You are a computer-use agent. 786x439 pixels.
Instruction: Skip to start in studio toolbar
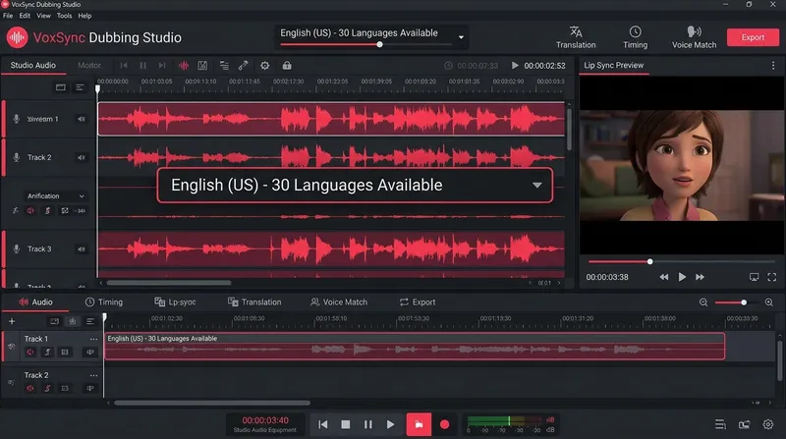pyautogui.click(x=124, y=65)
